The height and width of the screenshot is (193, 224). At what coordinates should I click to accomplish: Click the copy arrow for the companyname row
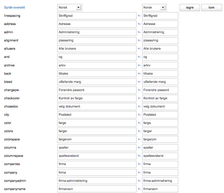coord(139,189)
